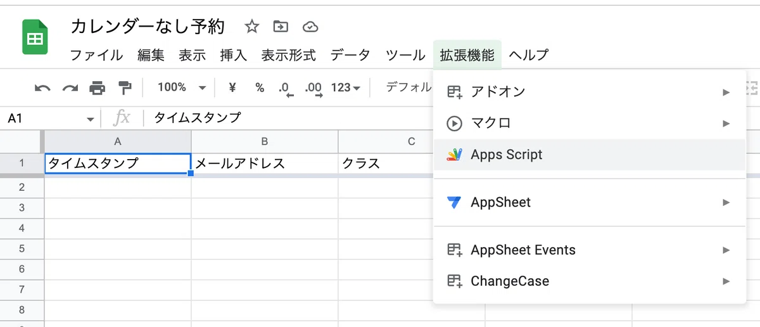Click the formula bar with タイムスタンプ
This screenshot has height=327, width=760.
pos(288,118)
